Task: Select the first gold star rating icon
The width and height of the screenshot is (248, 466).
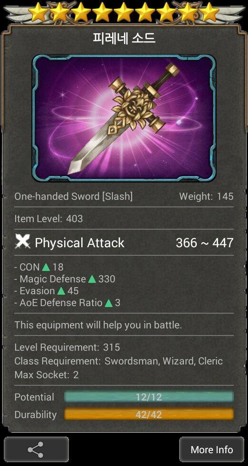Action: coord(38,12)
